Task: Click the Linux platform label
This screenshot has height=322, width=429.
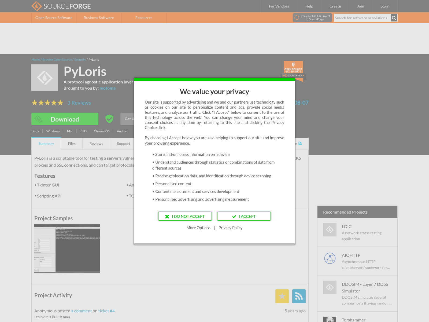Action: coord(35,131)
